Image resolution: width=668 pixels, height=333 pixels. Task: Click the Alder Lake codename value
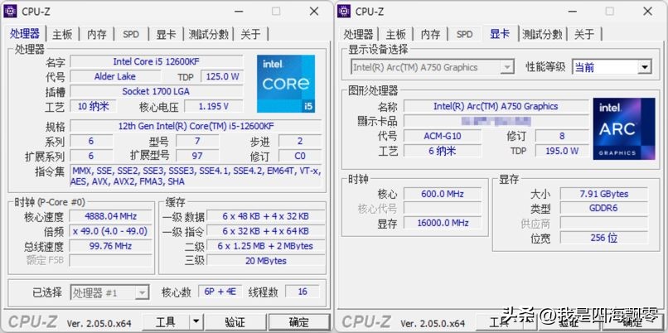[x=115, y=77]
